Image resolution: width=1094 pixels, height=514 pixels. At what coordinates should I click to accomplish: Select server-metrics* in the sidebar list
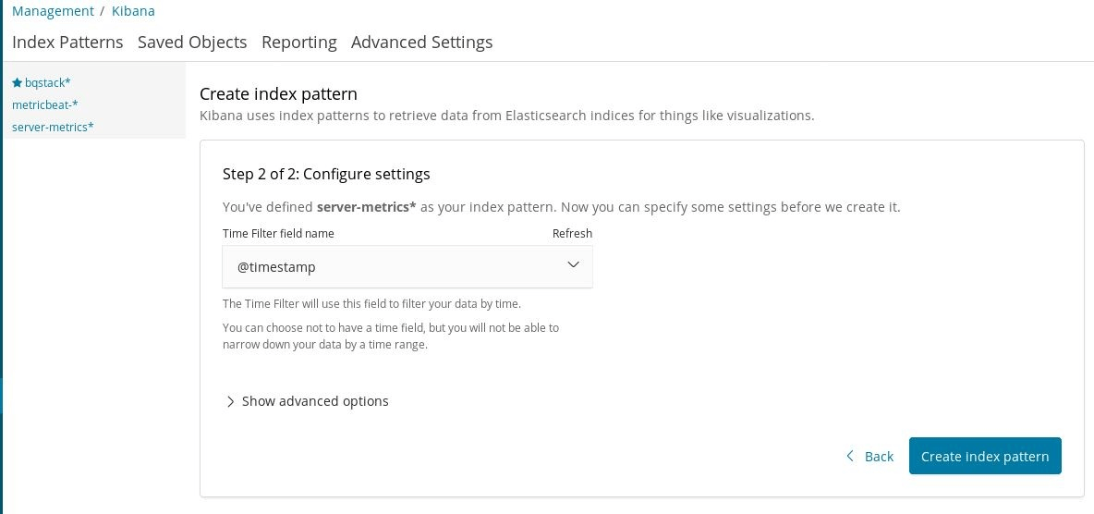tap(53, 127)
